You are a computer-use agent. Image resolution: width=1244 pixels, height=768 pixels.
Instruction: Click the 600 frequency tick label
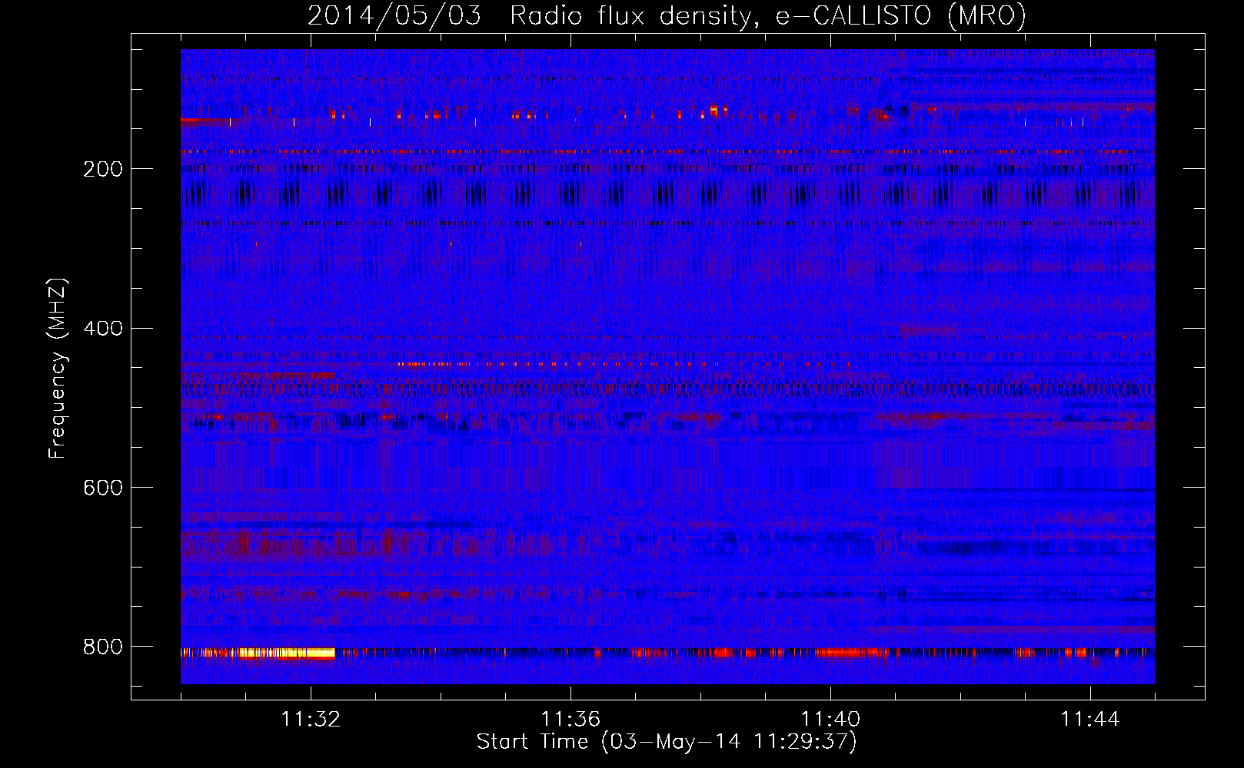tap(103, 488)
